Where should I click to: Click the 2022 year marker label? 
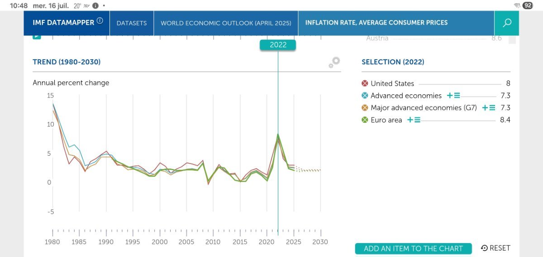[x=278, y=45]
